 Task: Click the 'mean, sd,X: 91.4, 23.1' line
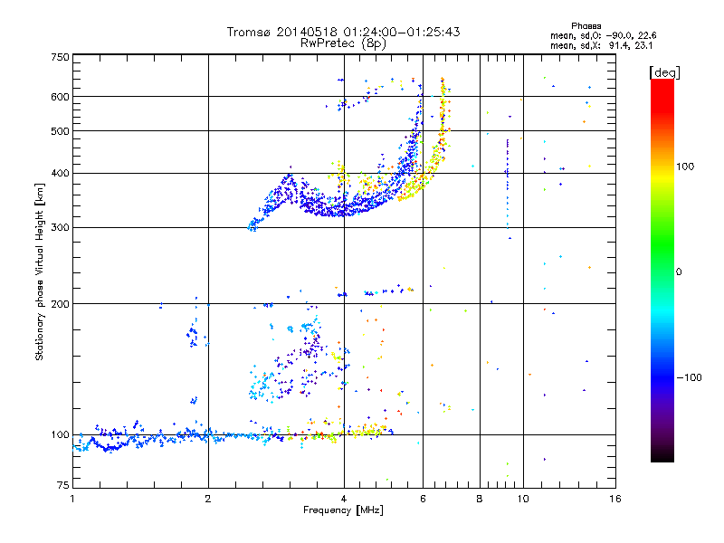[x=601, y=45]
